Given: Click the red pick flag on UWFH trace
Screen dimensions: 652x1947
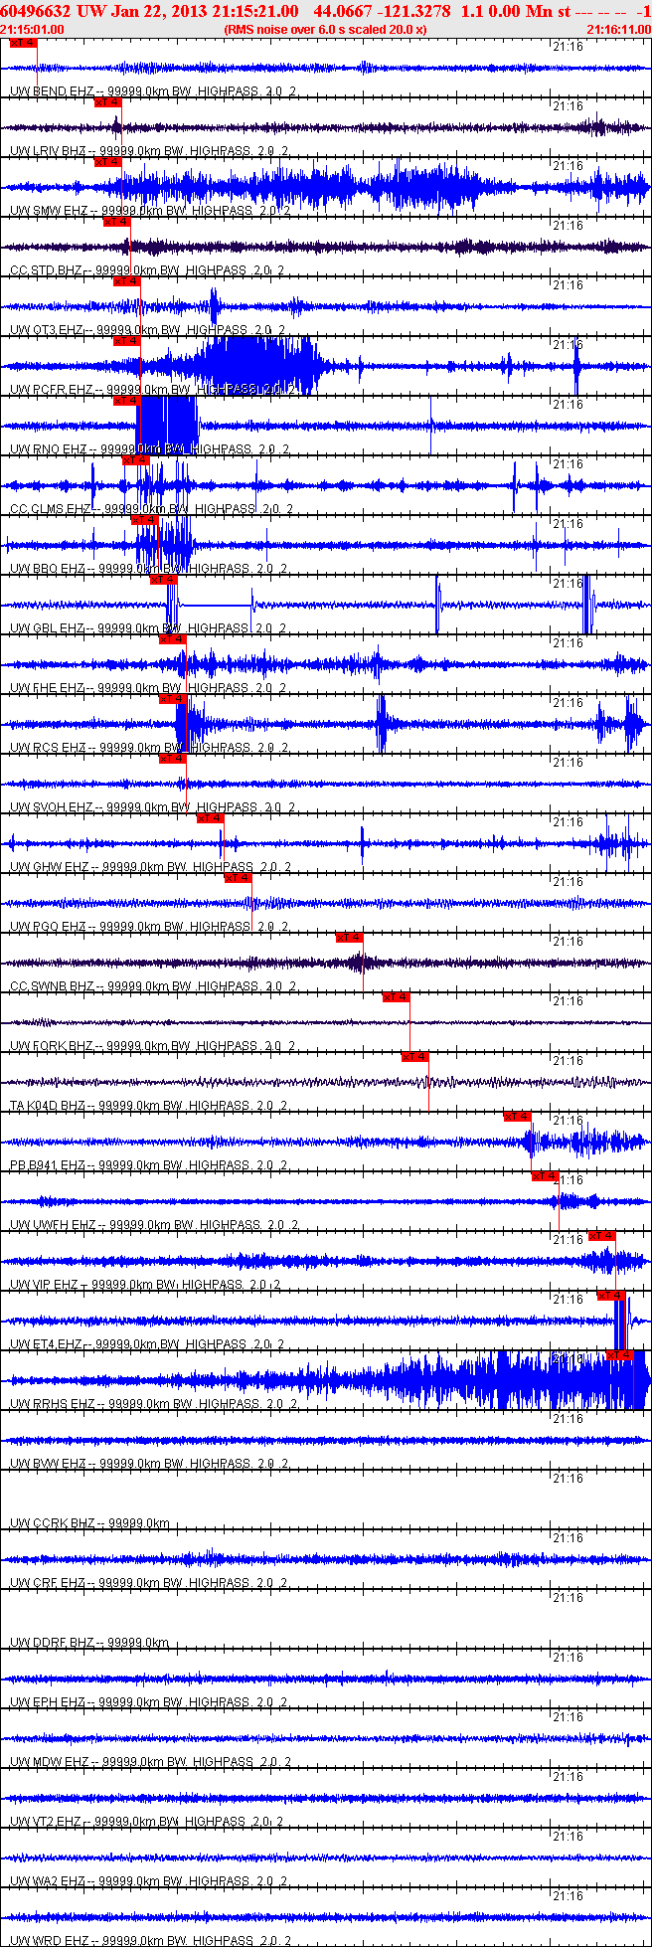Looking at the screenshot, I should [546, 1176].
